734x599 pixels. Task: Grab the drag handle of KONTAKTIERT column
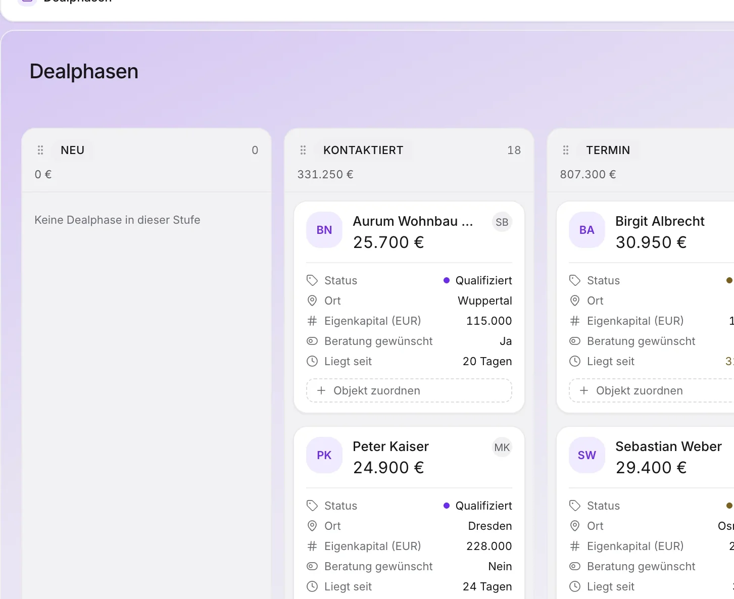coord(303,150)
